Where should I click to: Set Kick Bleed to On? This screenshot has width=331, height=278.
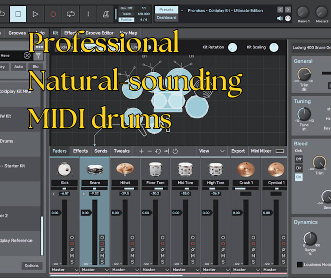298,177
